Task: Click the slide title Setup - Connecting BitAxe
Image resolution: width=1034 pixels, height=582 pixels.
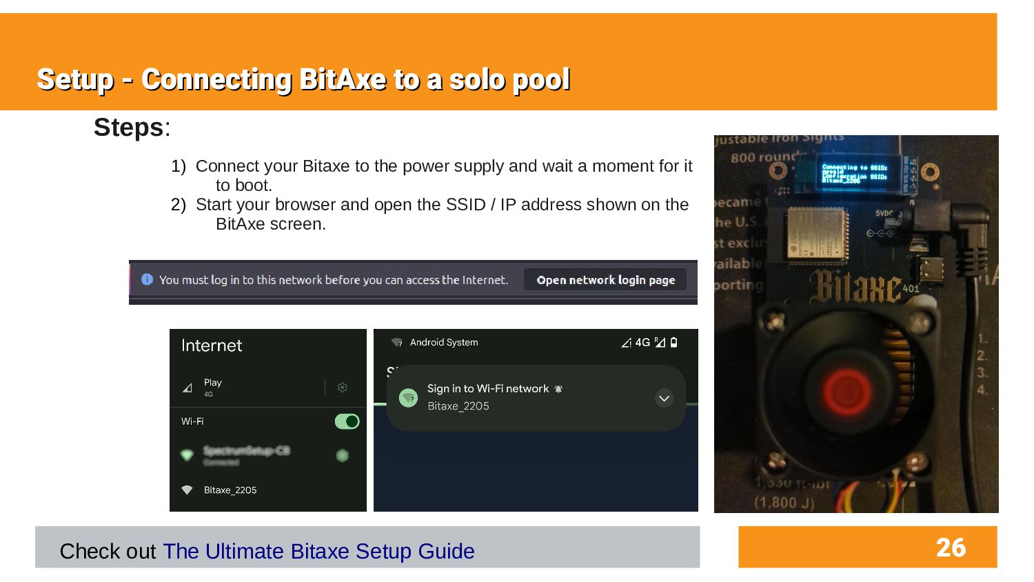Action: [x=303, y=79]
